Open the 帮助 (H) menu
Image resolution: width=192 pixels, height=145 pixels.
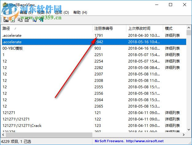pos(80,12)
